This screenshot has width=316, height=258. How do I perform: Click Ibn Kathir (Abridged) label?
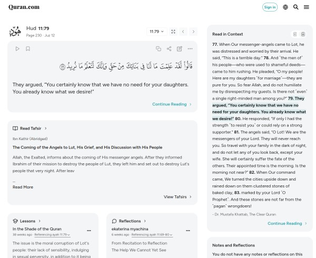point(30,139)
